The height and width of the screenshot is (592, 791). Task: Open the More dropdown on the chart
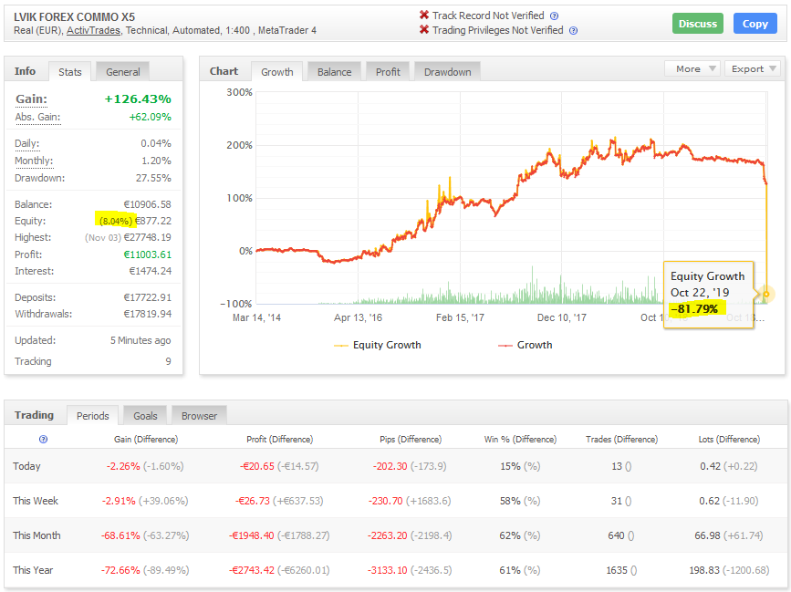point(693,68)
